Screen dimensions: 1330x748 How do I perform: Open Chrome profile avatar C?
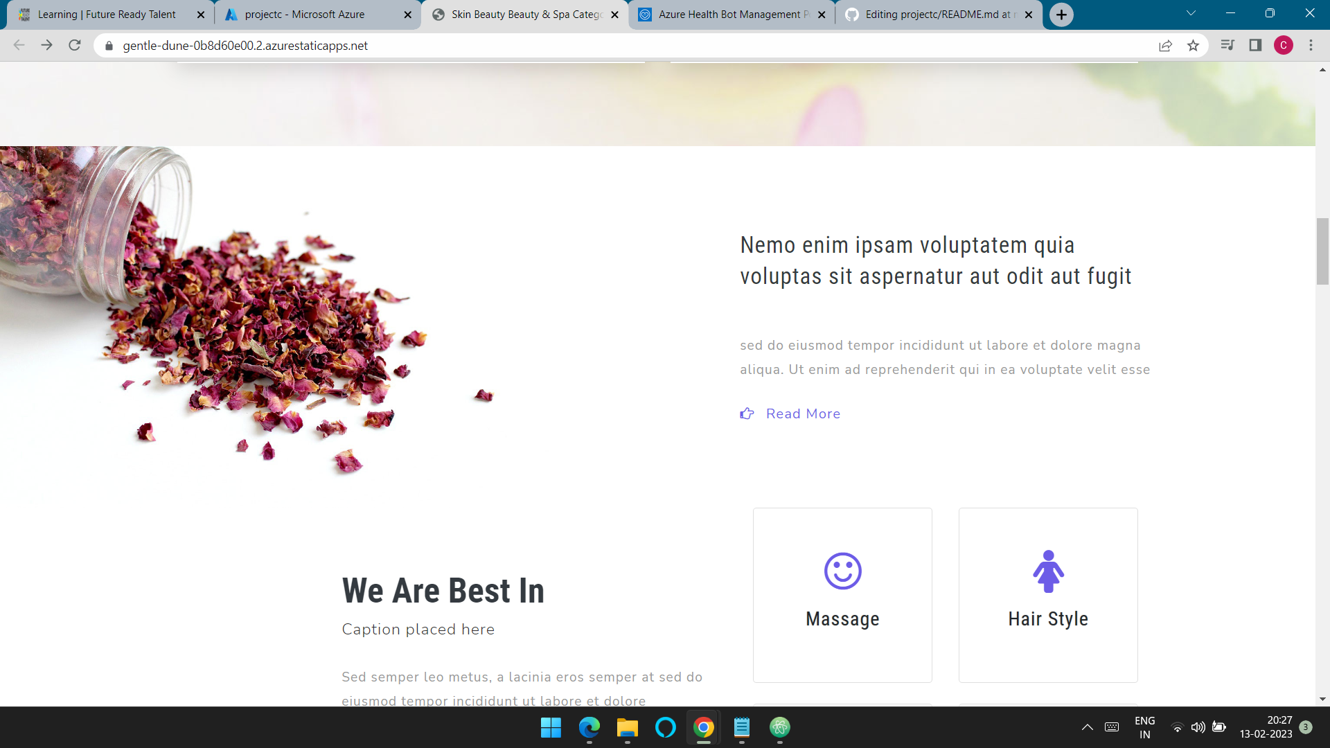[x=1283, y=46]
